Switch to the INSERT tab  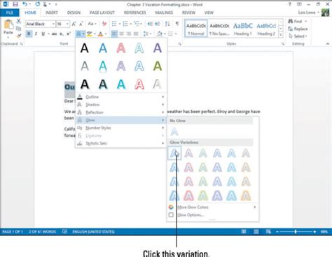[x=52, y=13]
